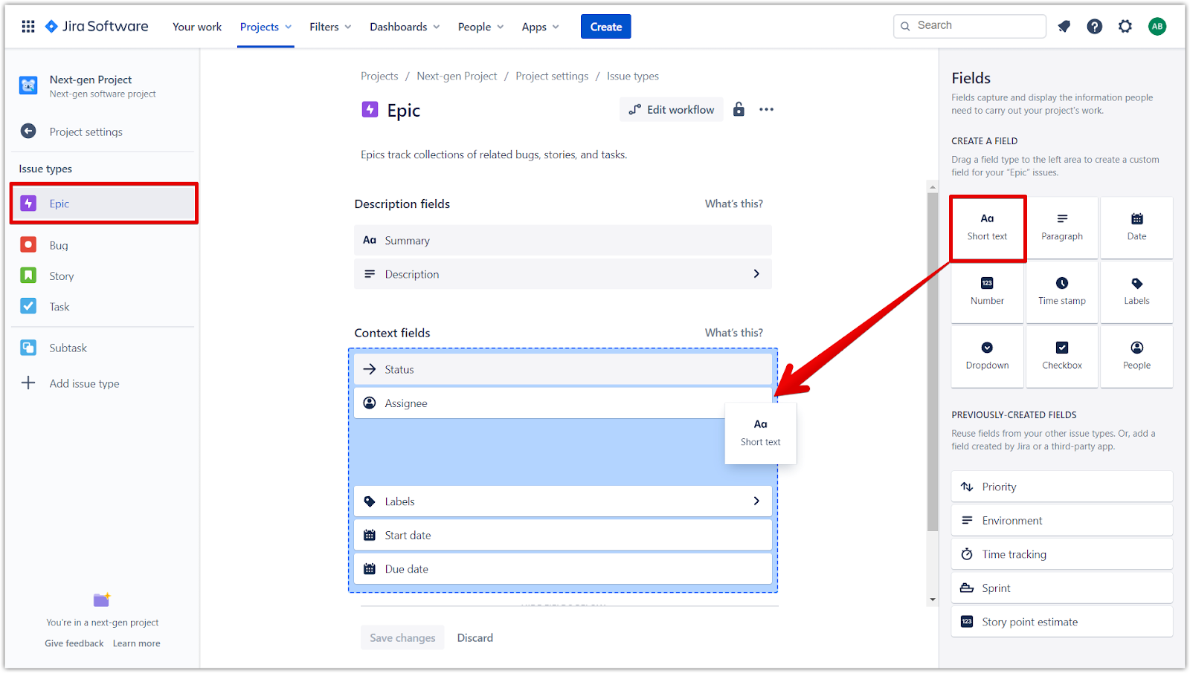This screenshot has height=673, width=1190.
Task: Open the app switcher grid icon
Action: [x=28, y=27]
